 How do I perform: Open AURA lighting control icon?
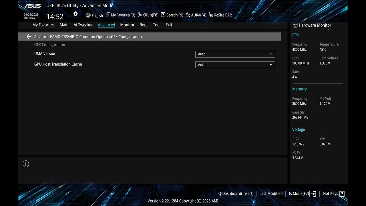(187, 15)
